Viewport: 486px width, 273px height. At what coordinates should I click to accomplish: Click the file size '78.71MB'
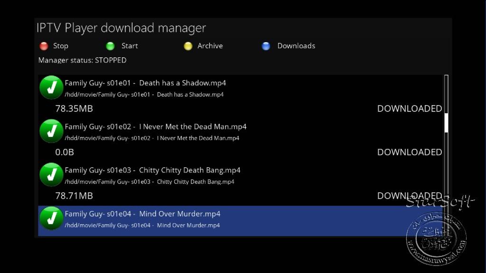click(74, 196)
